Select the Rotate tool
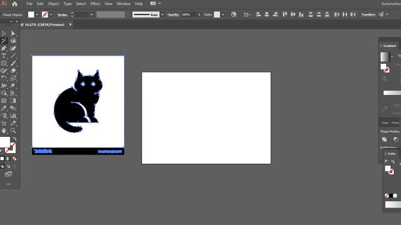The width and height of the screenshot is (401, 225). (x=4, y=78)
